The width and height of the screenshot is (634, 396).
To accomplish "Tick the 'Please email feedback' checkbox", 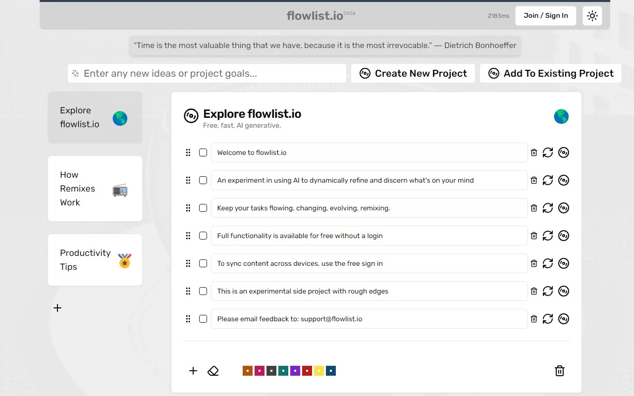I will (203, 319).
